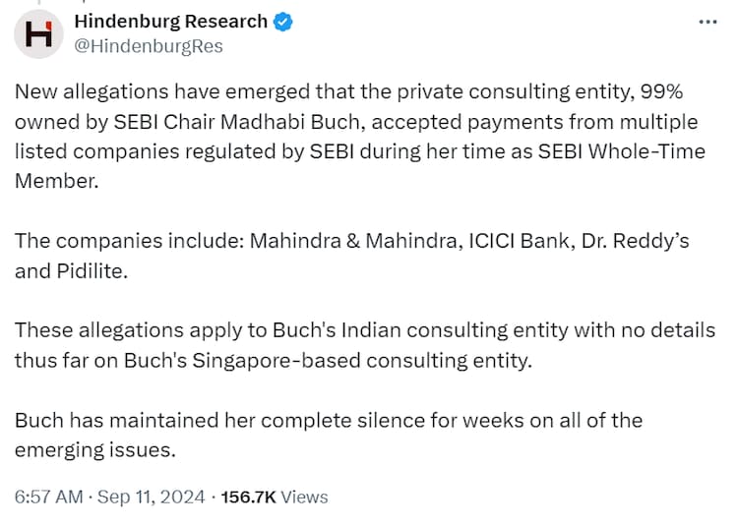
Task: Click the word Views after the count
Action: (305, 498)
